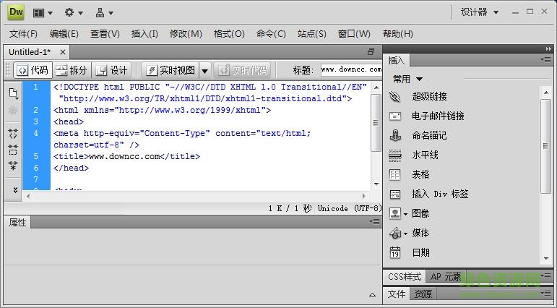
Task: Open the Site (站点) menu
Action: point(312,34)
